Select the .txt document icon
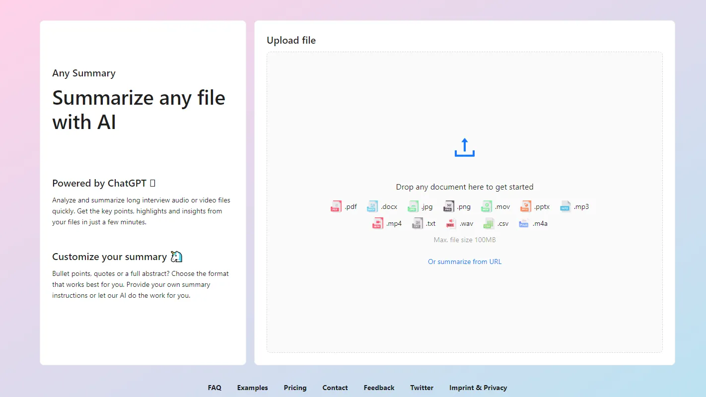 417,223
